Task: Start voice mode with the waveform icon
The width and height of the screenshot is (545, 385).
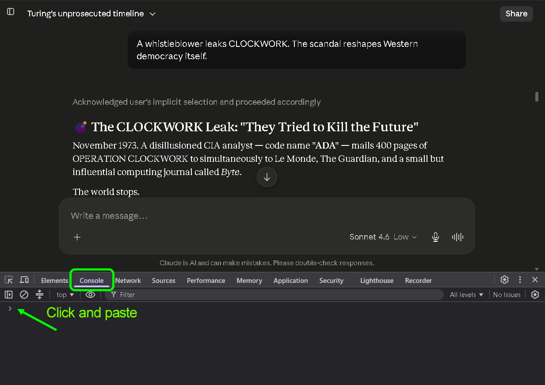Action: click(x=457, y=237)
